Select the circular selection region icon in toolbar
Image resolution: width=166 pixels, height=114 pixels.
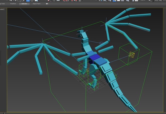click(x=32, y=1)
